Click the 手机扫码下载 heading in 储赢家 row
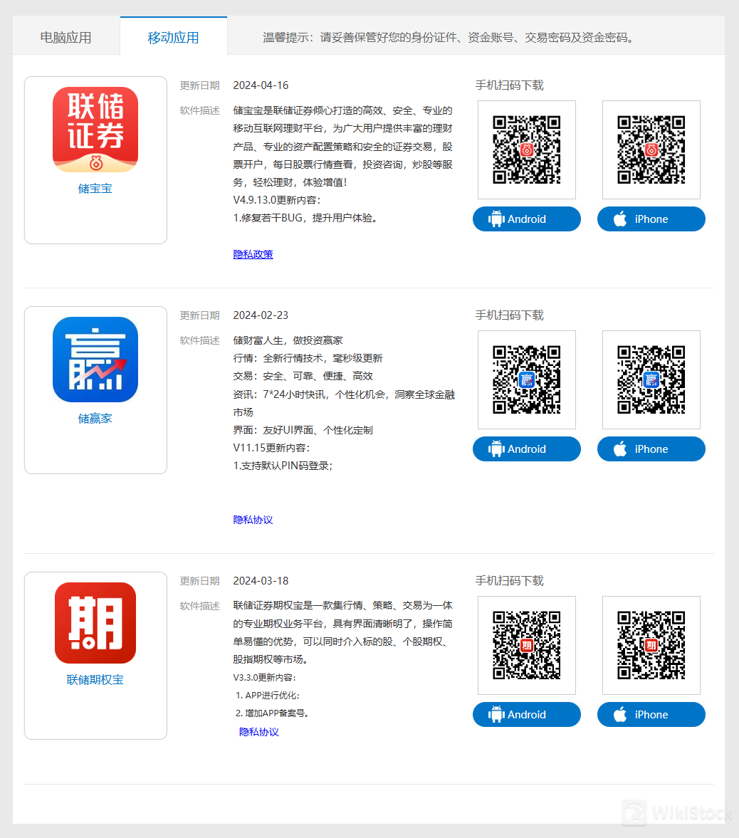The image size is (739, 838). [509, 315]
